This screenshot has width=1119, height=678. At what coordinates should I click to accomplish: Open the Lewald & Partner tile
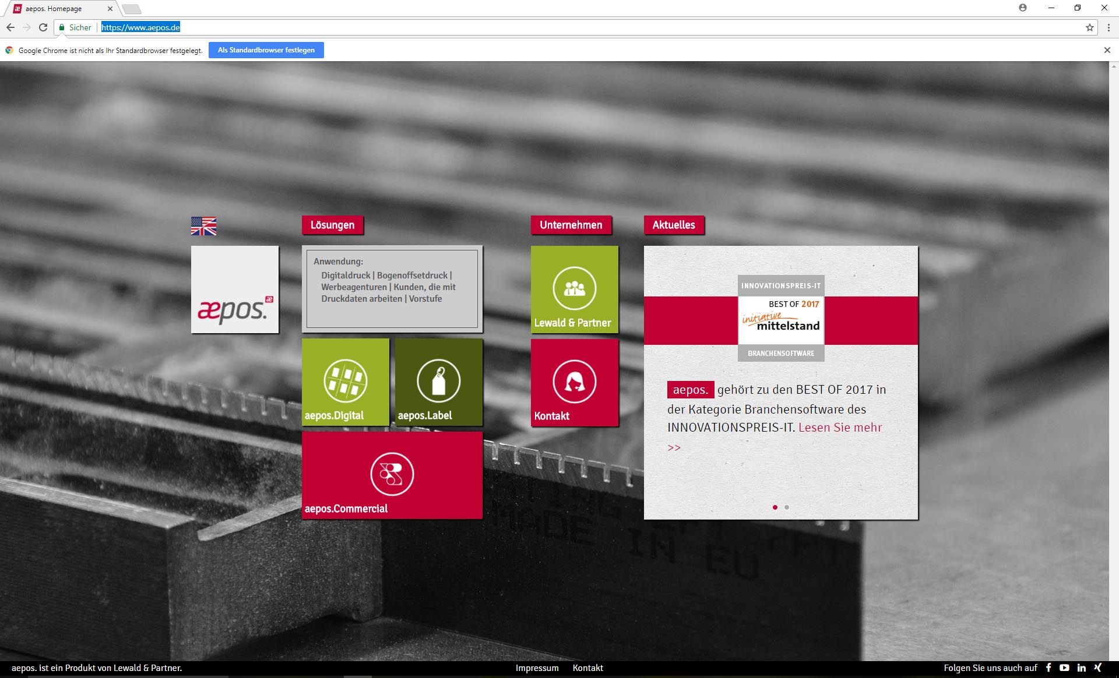574,289
